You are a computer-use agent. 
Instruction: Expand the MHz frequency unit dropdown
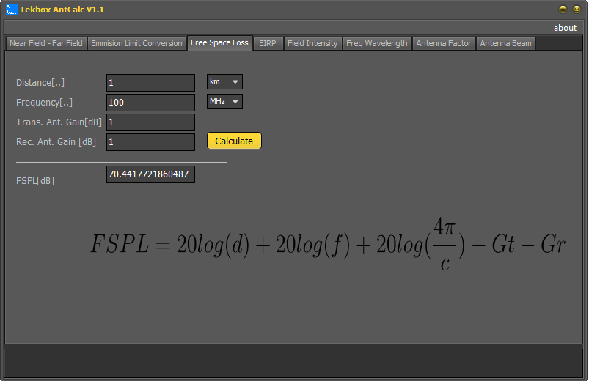tap(224, 101)
